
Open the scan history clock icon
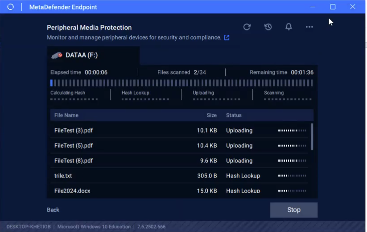point(268,27)
